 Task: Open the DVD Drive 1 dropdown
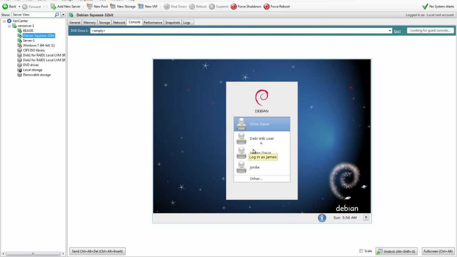click(x=390, y=31)
